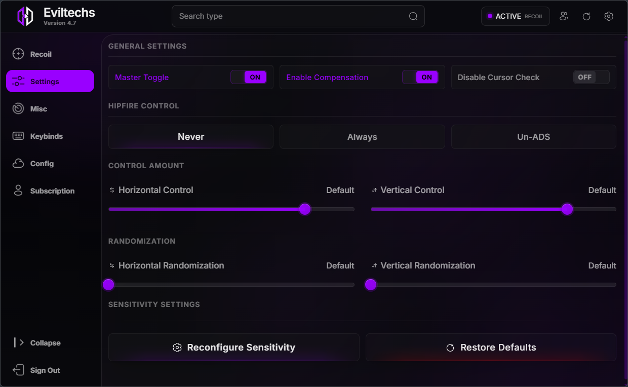Screen dimensions: 628x387
Task: Click the Keybinds keyboard sidebar icon
Action: pos(18,136)
